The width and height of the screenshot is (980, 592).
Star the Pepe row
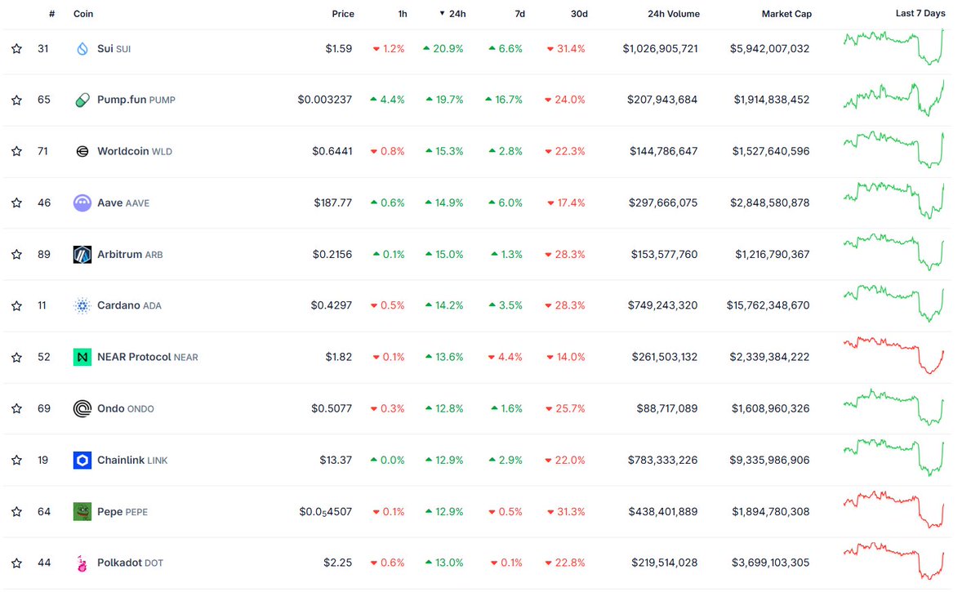(x=16, y=511)
